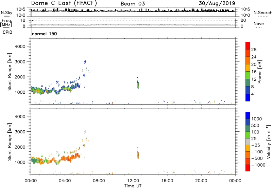Viewport: 272px width, 188px height.
Task: Click the '08:00' time tick label
Action: click(99, 181)
